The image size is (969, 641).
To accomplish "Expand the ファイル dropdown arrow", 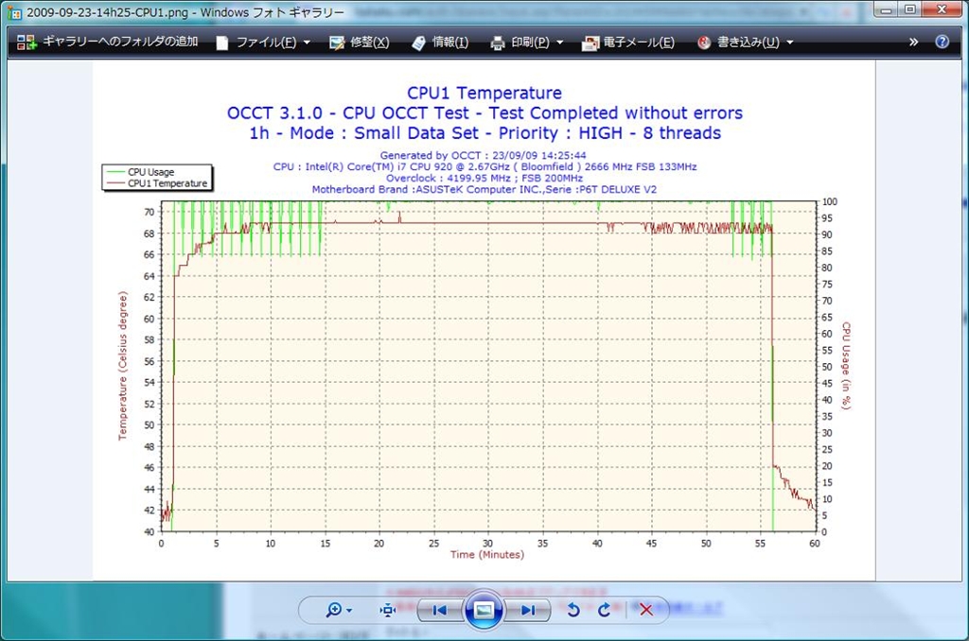I will pos(307,43).
